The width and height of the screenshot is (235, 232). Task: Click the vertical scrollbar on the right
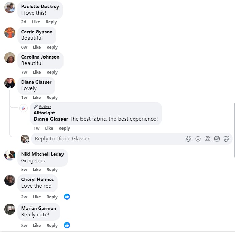[234, 130]
